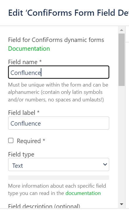Click the 'Field type' label text

click(x=21, y=154)
